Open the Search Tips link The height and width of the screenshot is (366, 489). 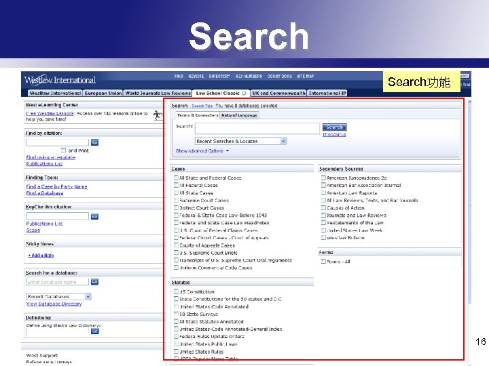[x=202, y=106]
